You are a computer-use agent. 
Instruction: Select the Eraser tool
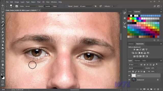[x=3, y=38]
